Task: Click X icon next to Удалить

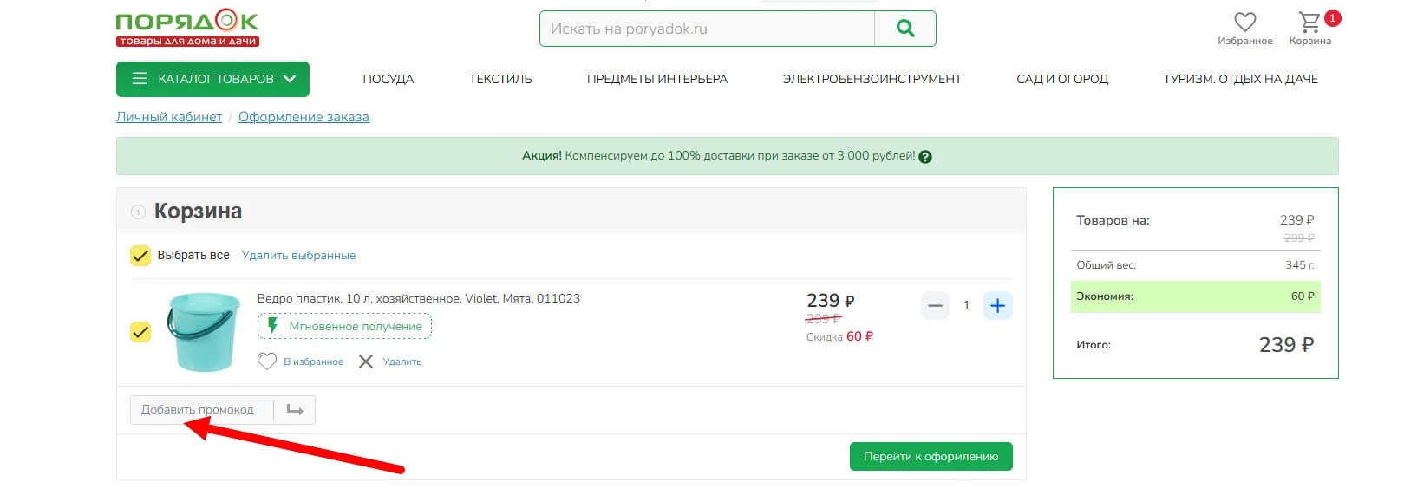Action: point(366,361)
